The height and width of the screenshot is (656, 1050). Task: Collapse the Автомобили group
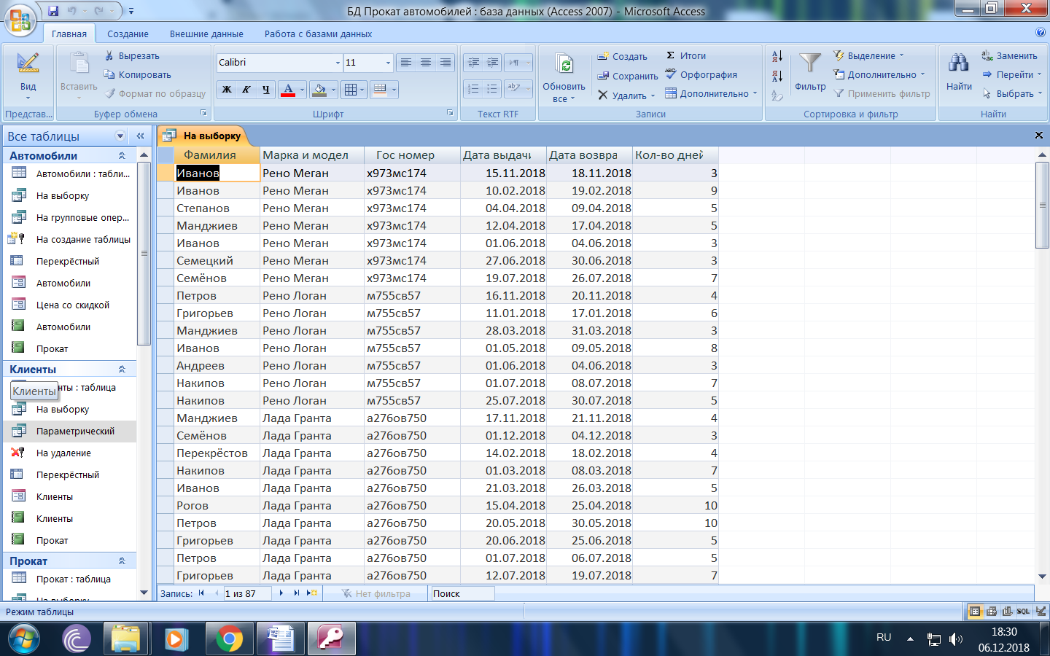tap(122, 155)
